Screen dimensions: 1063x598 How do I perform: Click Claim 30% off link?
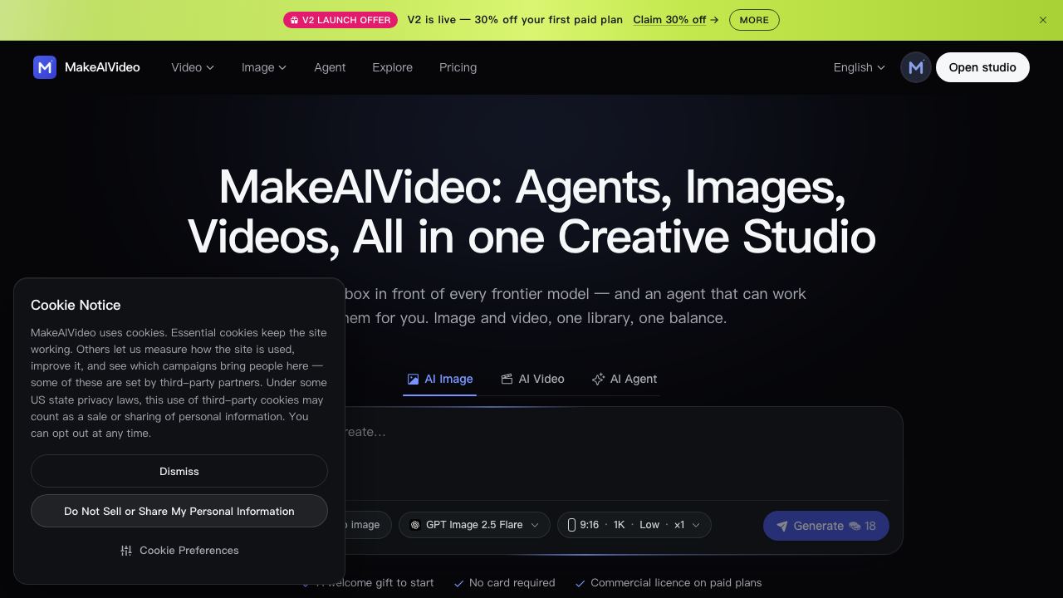point(675,20)
